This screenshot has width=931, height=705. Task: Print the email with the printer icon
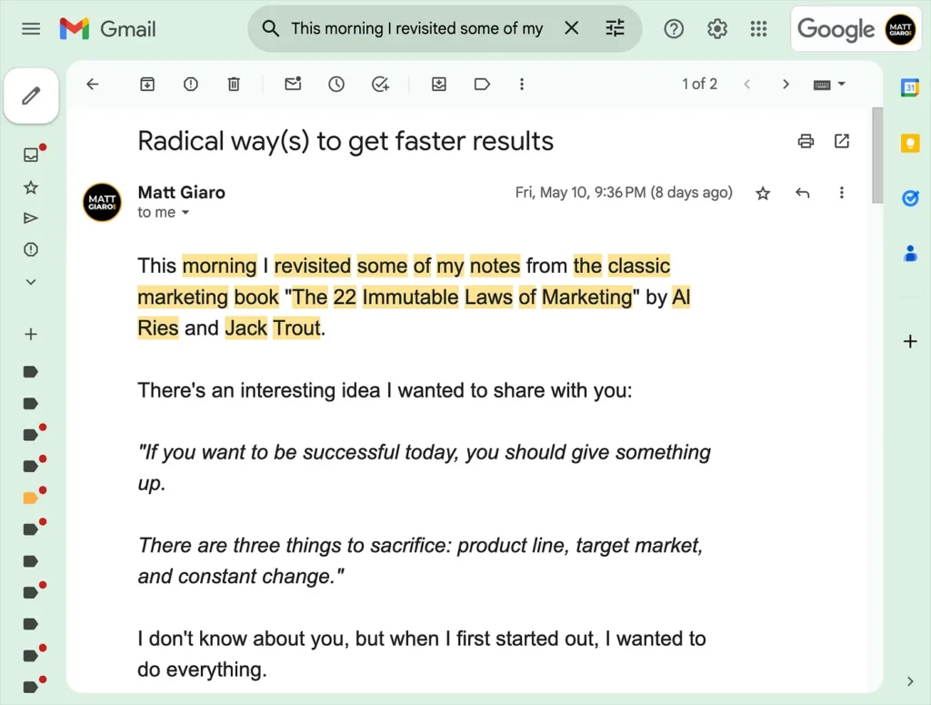(x=805, y=141)
